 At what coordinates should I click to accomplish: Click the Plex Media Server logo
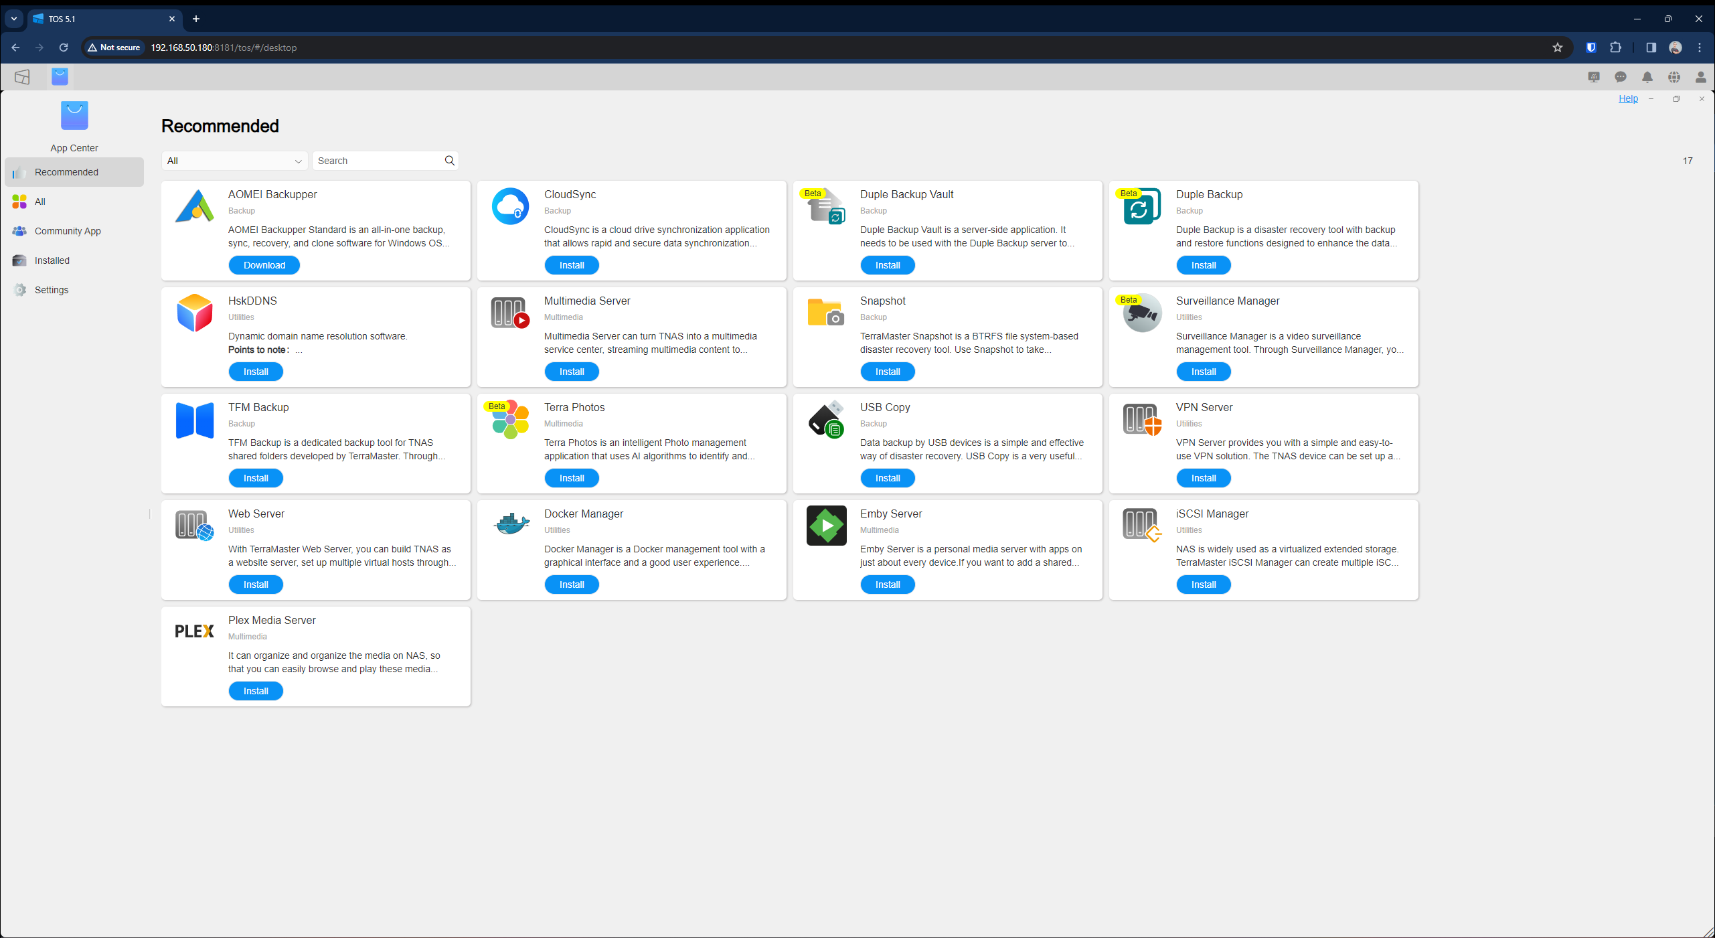point(195,631)
